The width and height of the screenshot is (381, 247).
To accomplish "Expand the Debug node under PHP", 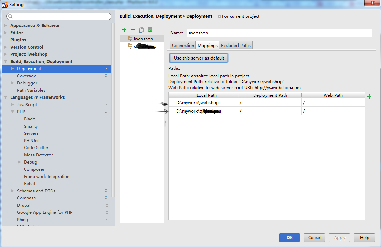I will click(x=19, y=162).
